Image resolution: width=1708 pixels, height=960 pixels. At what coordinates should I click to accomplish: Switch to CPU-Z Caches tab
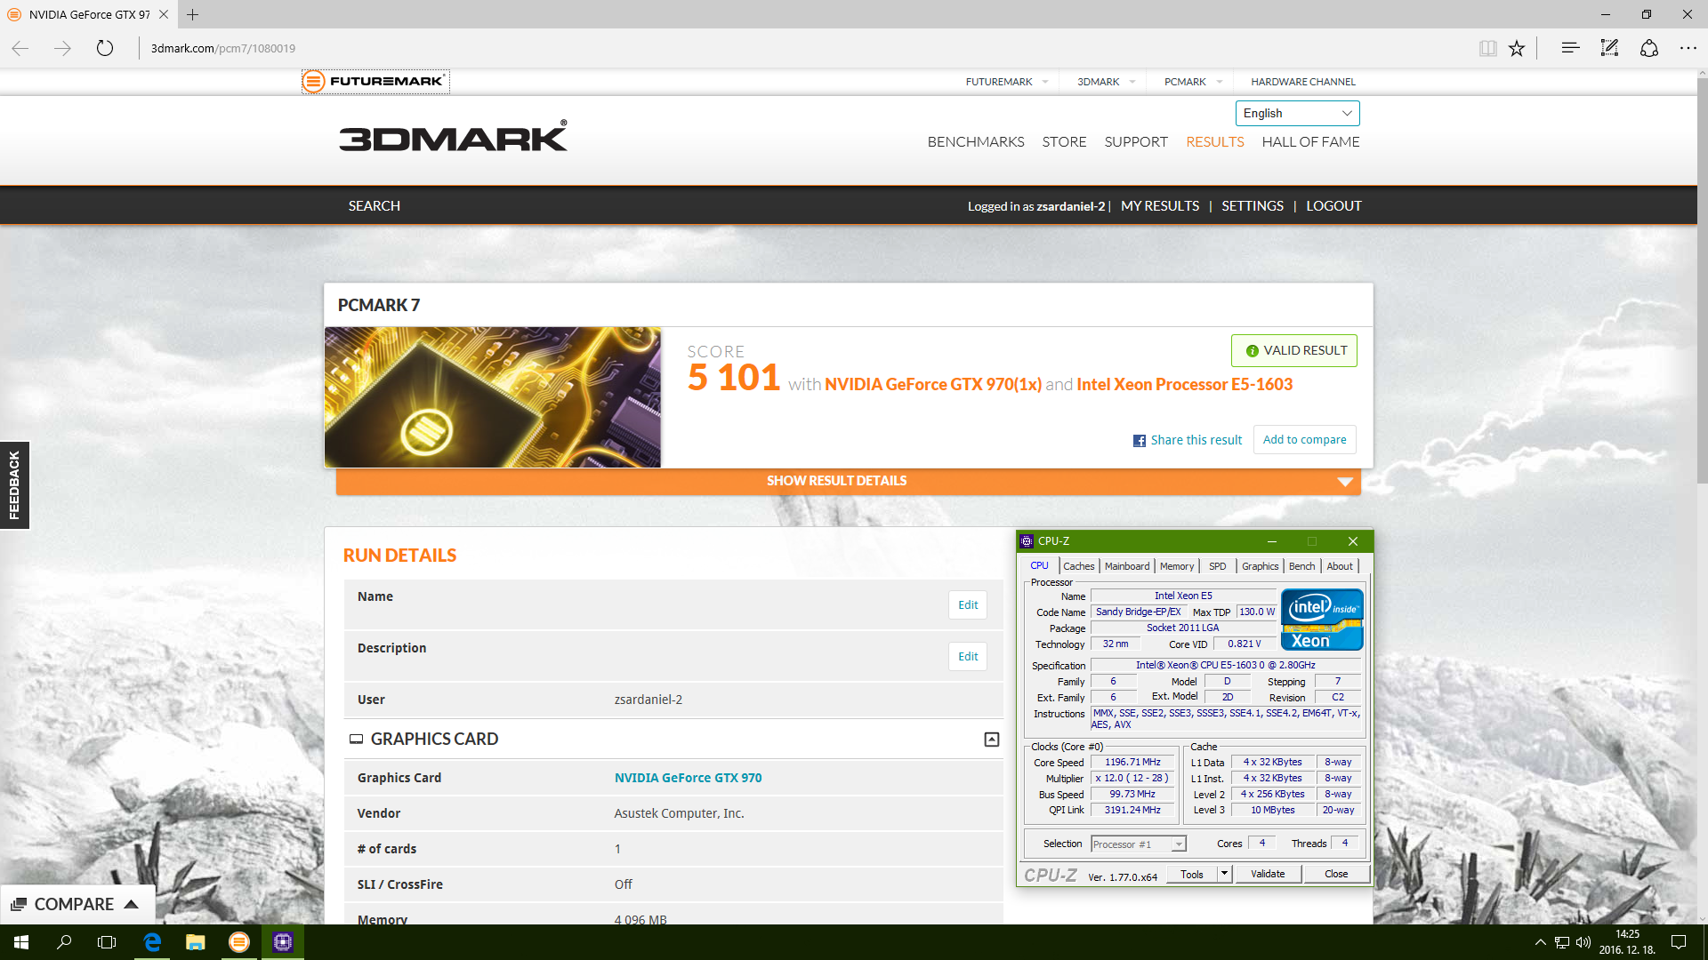pyautogui.click(x=1079, y=566)
